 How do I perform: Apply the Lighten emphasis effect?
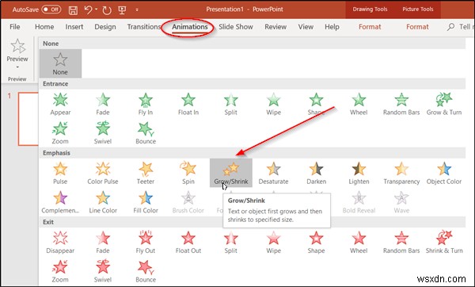(359, 174)
